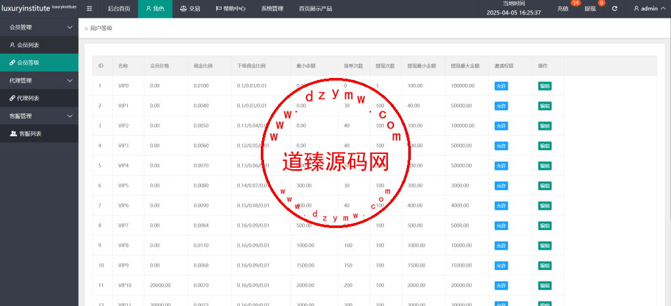
Task: Toggle 允许 invite permission for VIP7
Action: click(501, 225)
